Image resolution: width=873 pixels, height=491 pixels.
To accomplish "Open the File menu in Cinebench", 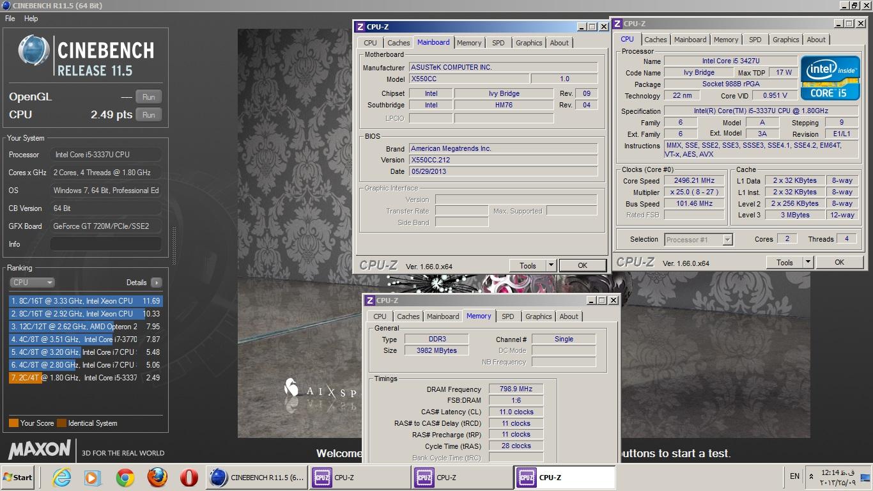I will click(x=10, y=19).
